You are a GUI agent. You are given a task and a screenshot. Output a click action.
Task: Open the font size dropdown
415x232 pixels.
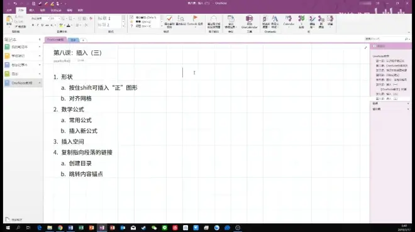coord(55,18)
